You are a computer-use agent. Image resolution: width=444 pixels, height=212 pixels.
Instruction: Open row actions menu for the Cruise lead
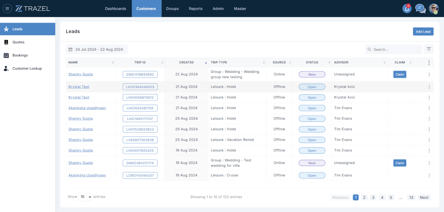click(x=429, y=175)
